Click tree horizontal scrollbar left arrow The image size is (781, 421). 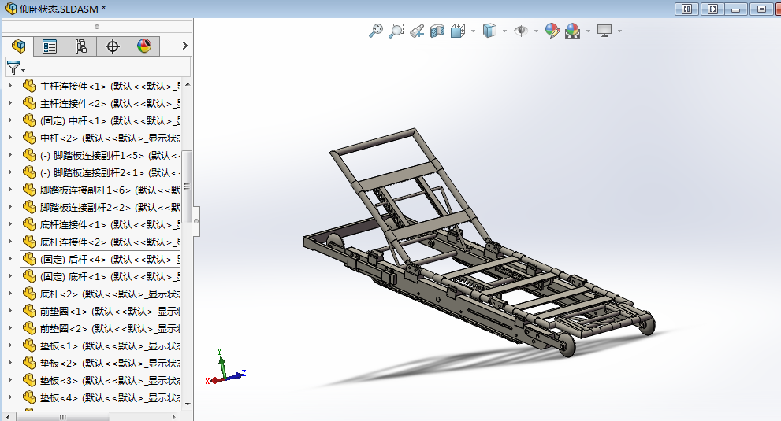7,417
